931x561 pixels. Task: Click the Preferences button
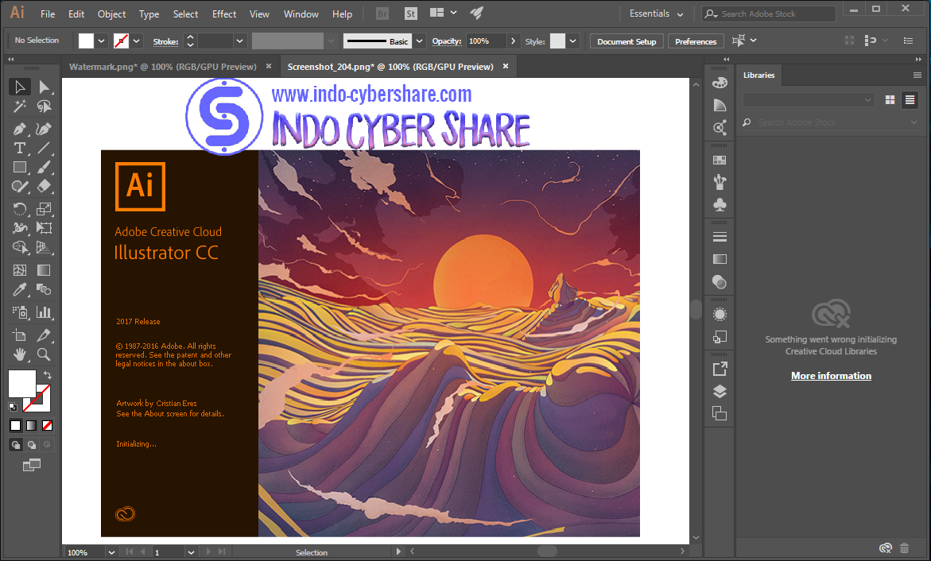click(696, 41)
